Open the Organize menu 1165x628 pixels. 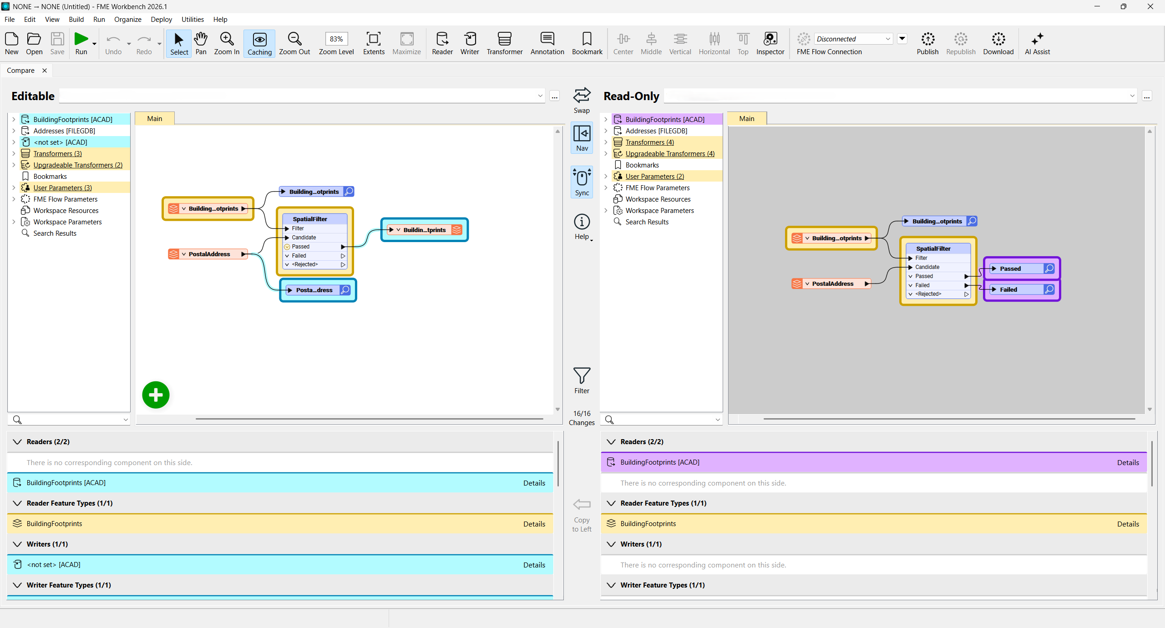[x=127, y=19]
